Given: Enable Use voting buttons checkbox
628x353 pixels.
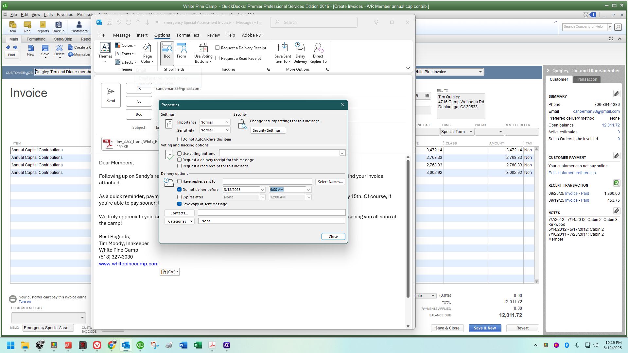Looking at the screenshot, I should (179, 153).
